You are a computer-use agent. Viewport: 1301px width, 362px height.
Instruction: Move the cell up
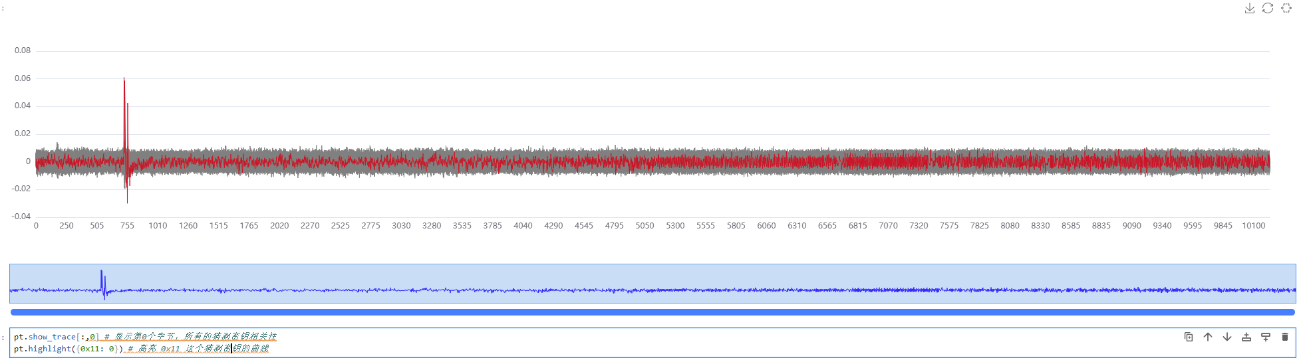coord(1208,337)
